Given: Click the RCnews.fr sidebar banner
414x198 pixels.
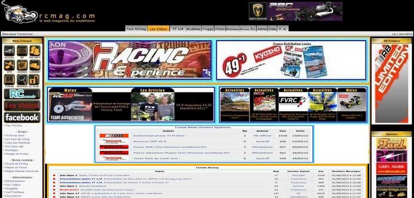Looking at the screenshot, I should (x=22, y=94).
